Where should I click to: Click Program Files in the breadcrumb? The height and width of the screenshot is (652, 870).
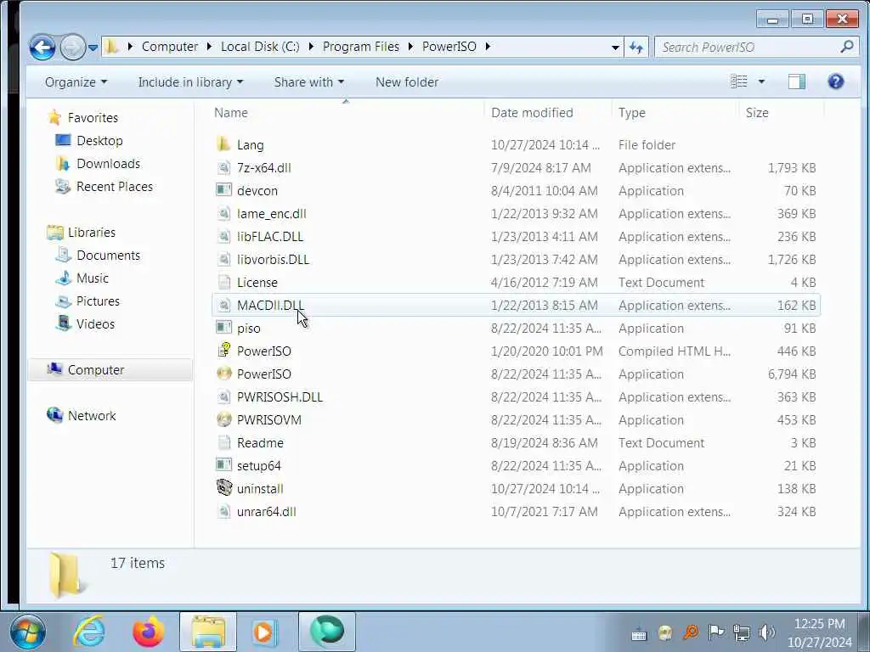[x=360, y=48]
